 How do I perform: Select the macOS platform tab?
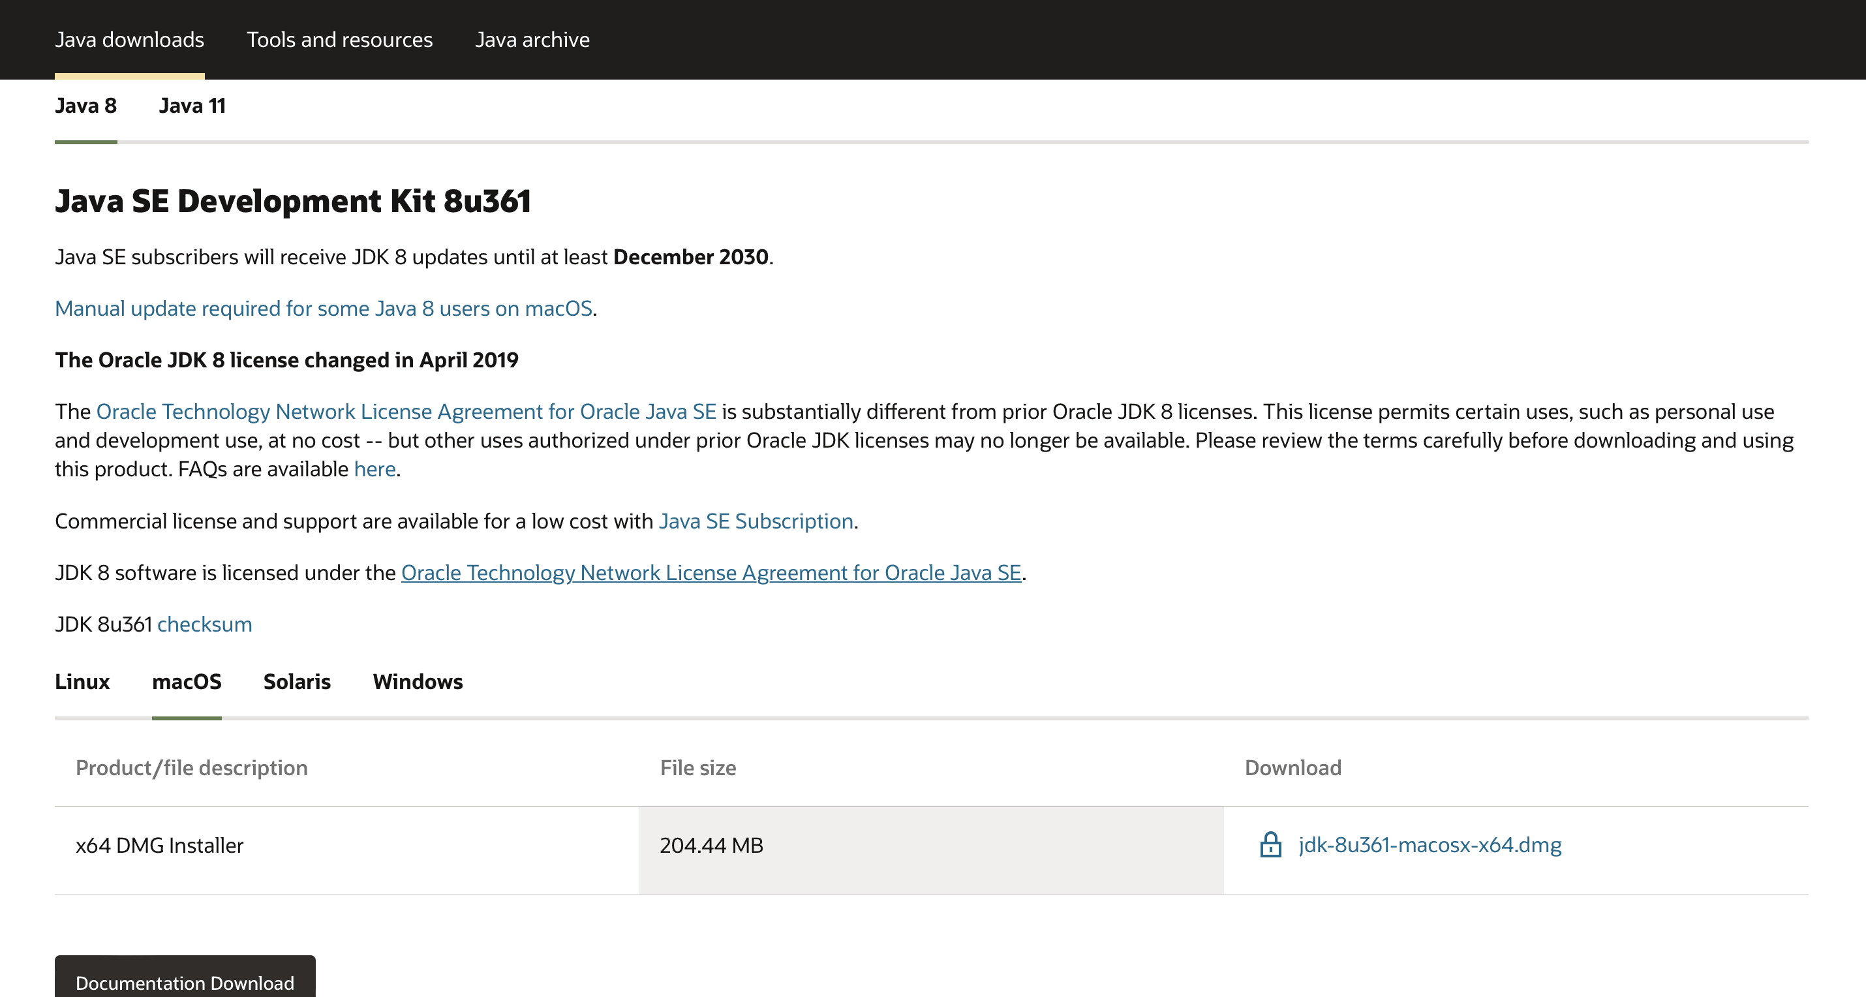tap(186, 682)
